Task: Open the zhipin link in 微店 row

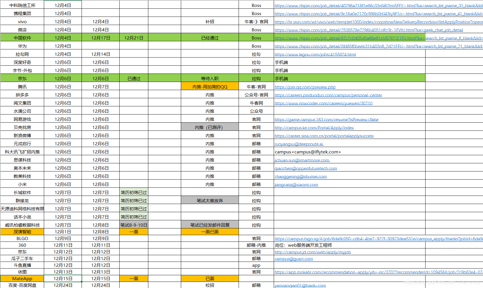Action: 369,30
